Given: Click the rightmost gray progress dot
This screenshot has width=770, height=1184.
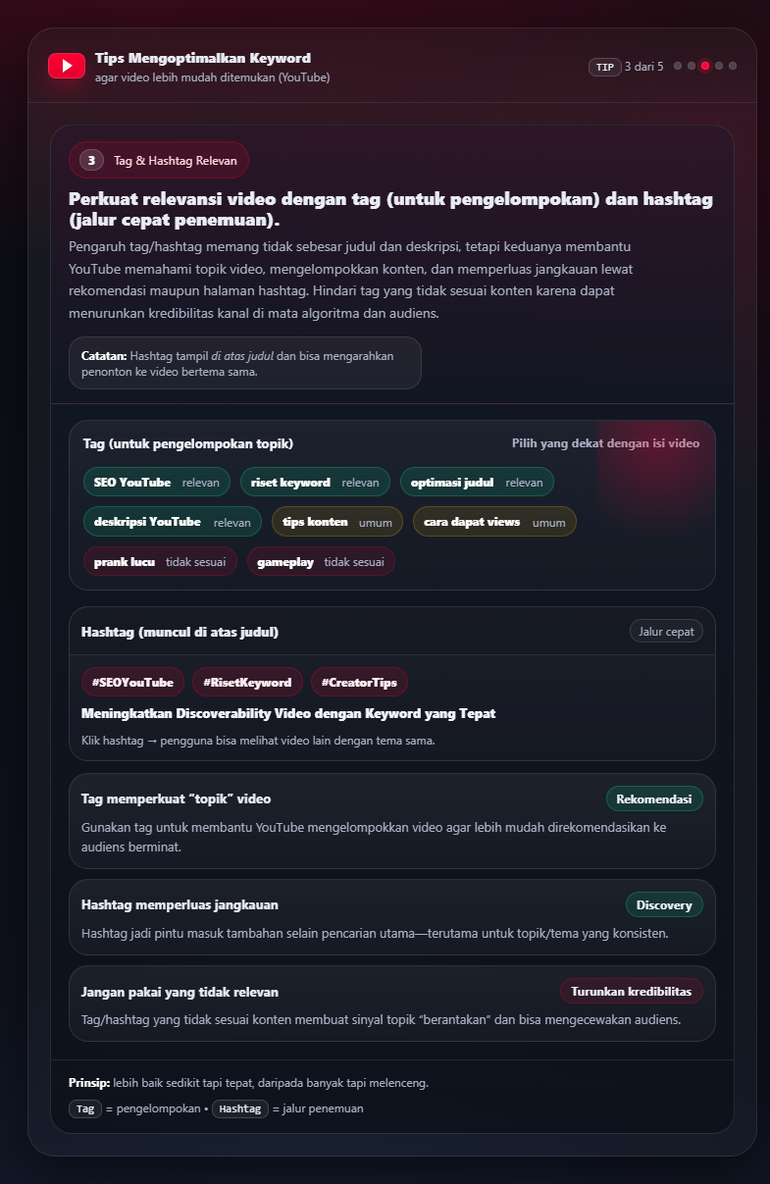Looking at the screenshot, I should point(732,66).
